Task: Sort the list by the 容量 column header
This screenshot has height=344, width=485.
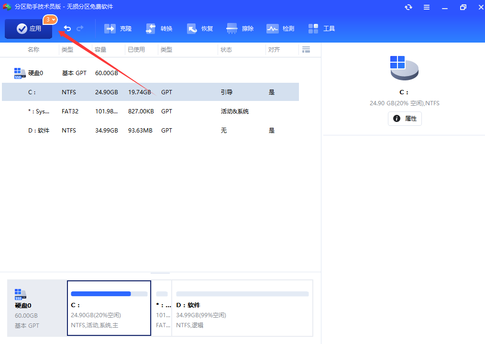Action: click(101, 49)
